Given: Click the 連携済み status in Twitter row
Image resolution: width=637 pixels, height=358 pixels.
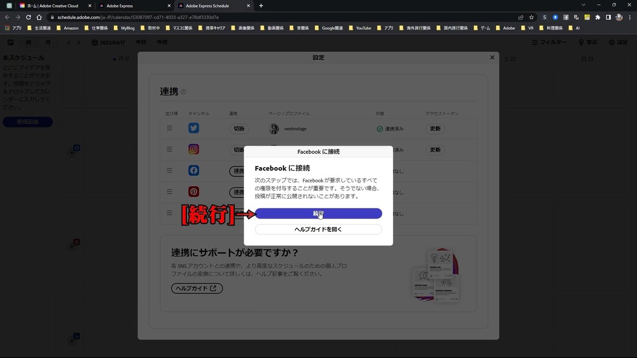Looking at the screenshot, I should coord(390,129).
